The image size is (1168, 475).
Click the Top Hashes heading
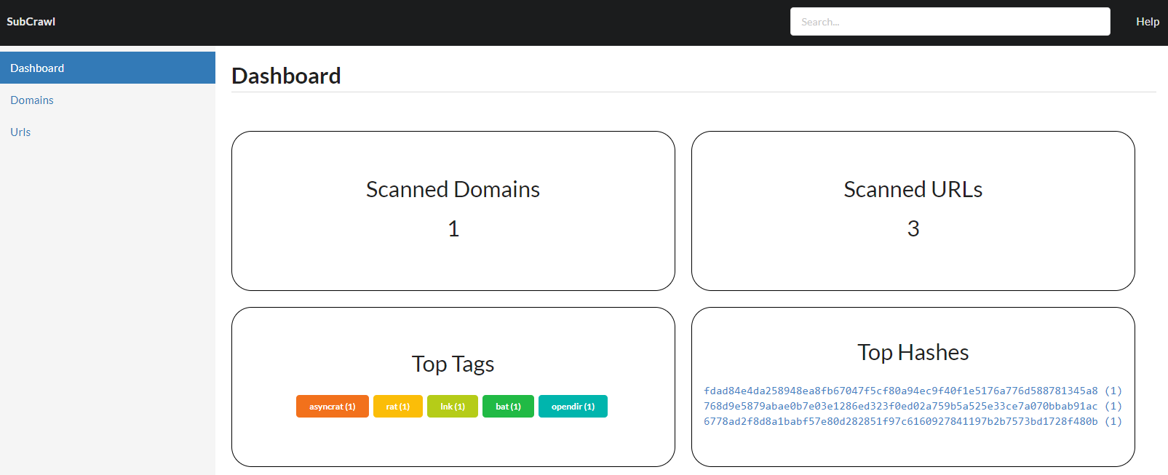coord(913,352)
